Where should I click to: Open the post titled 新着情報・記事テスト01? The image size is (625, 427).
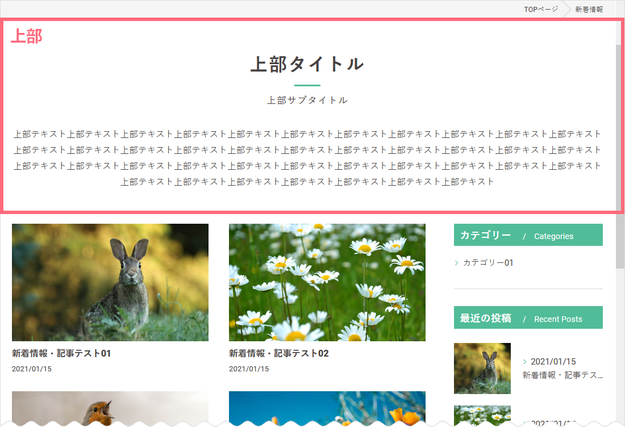61,353
